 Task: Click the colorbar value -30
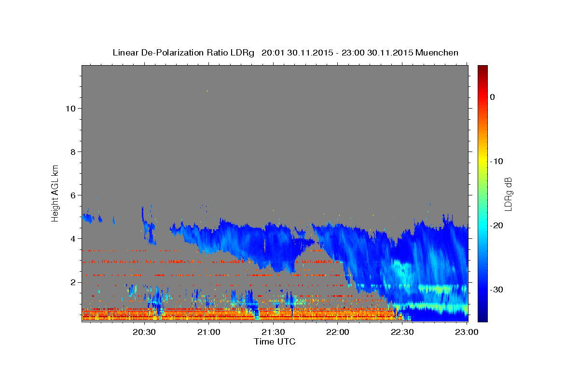[496, 289]
